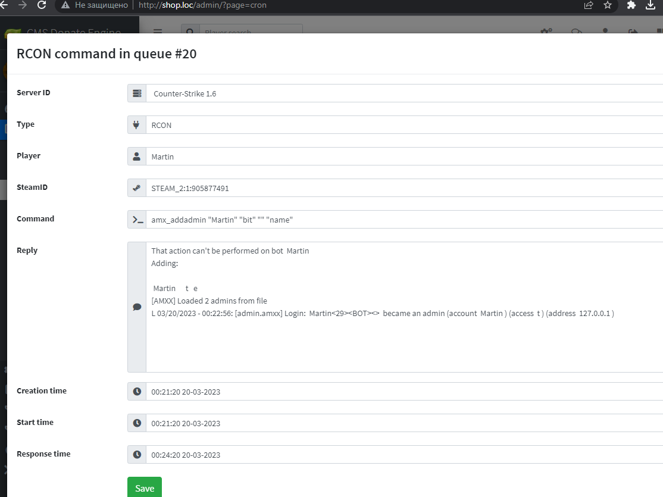
Task: Click the not-secure warning triangle icon
Action: click(65, 5)
